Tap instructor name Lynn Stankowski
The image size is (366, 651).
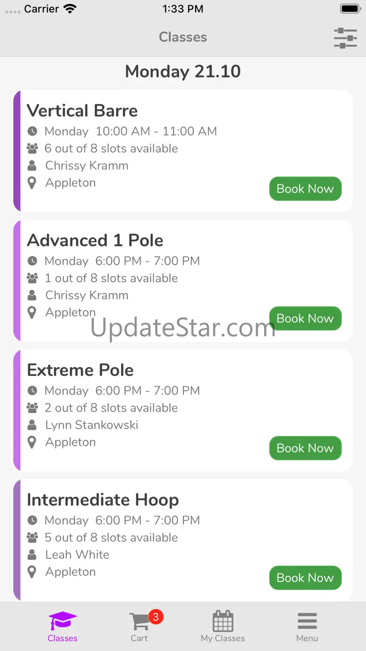(x=92, y=425)
